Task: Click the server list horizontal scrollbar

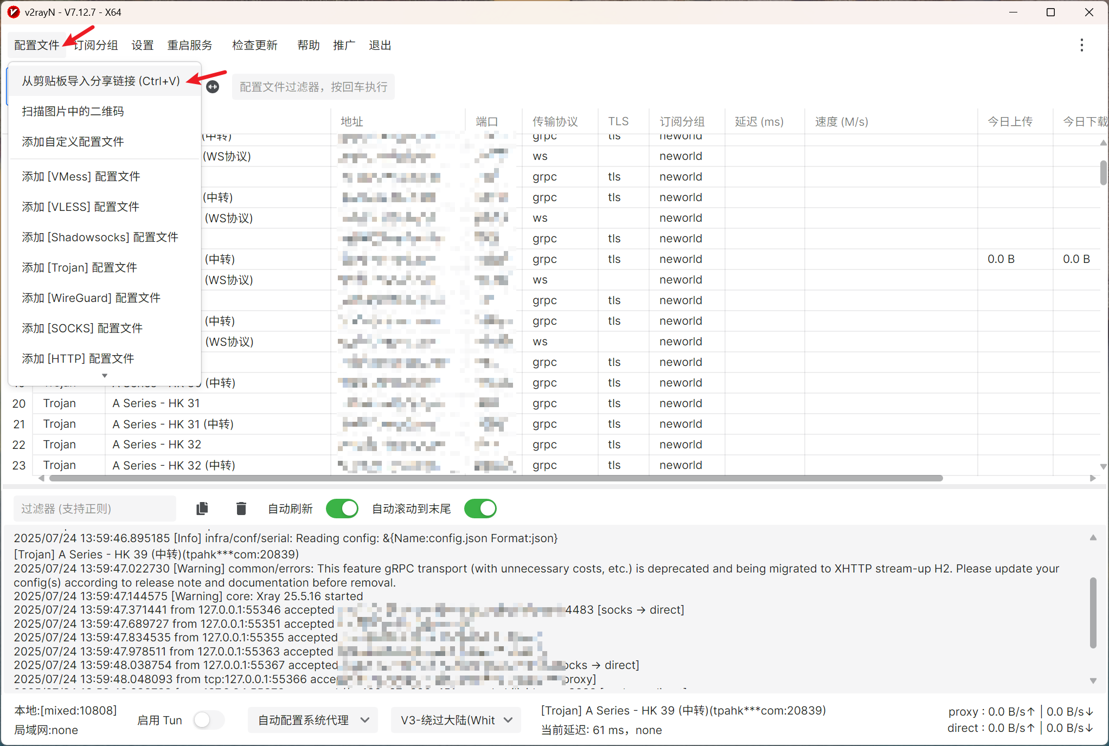Action: tap(496, 478)
